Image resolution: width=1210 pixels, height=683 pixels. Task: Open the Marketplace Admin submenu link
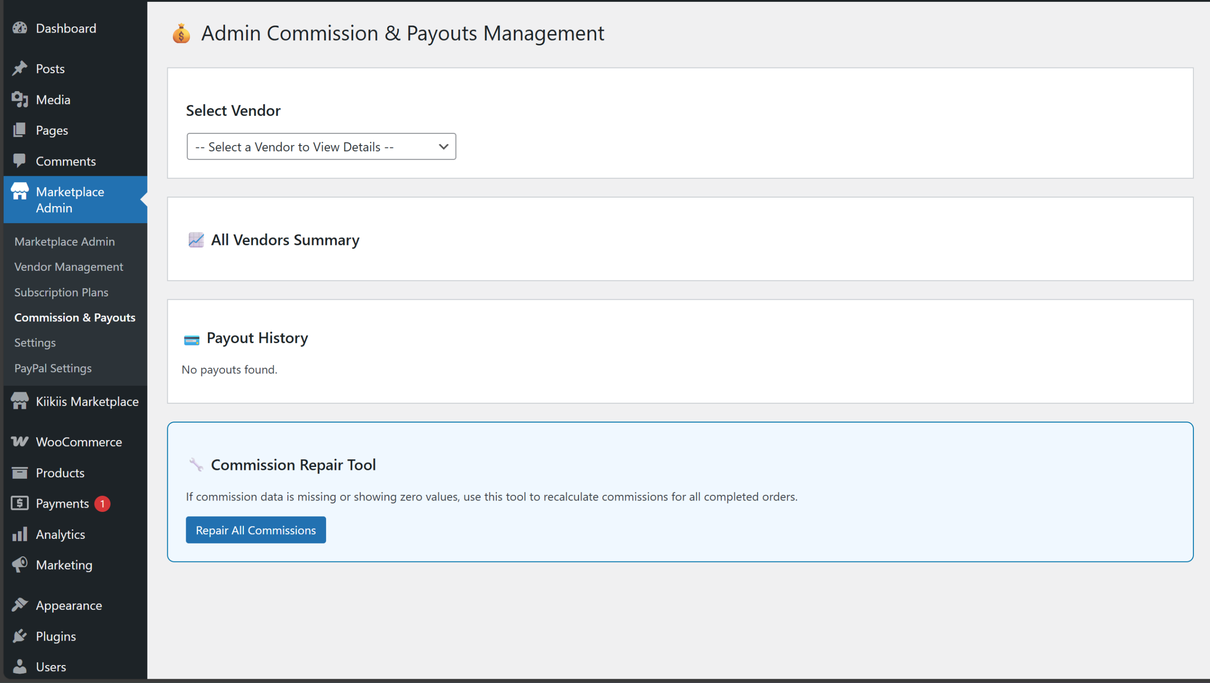[x=65, y=242]
